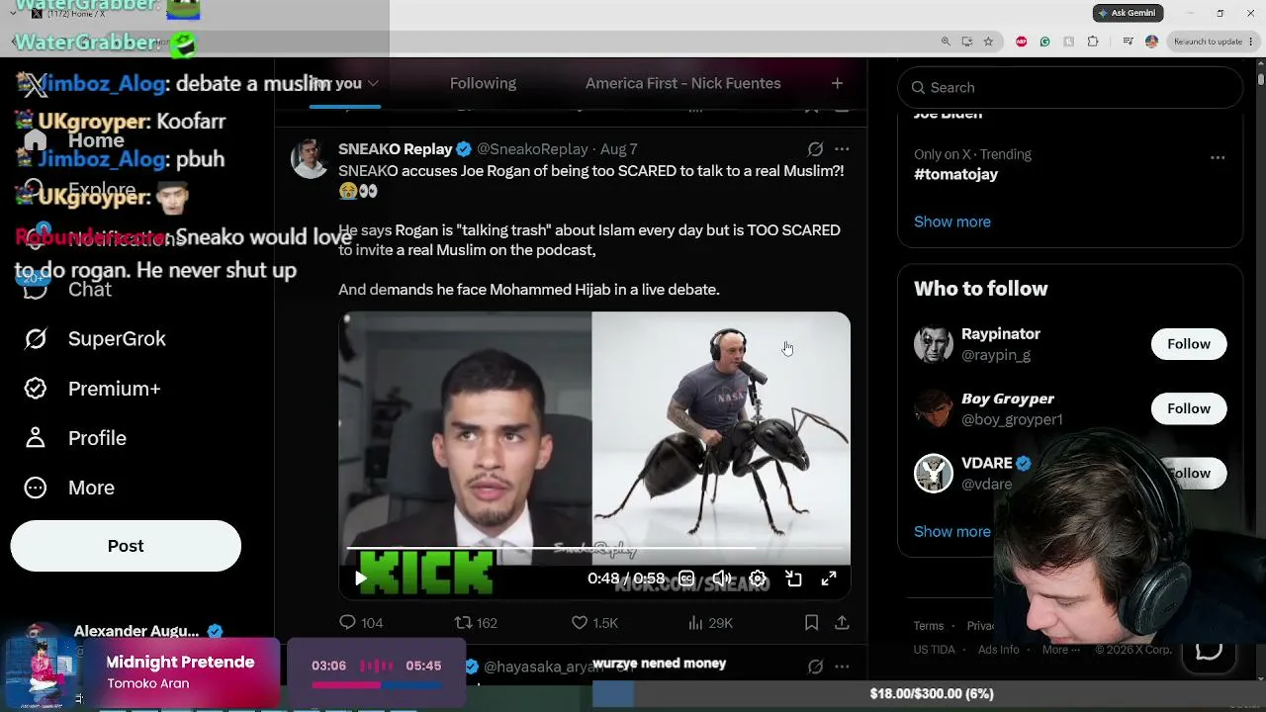The image size is (1266, 712).
Task: Switch to the Following tab
Action: pos(483,84)
